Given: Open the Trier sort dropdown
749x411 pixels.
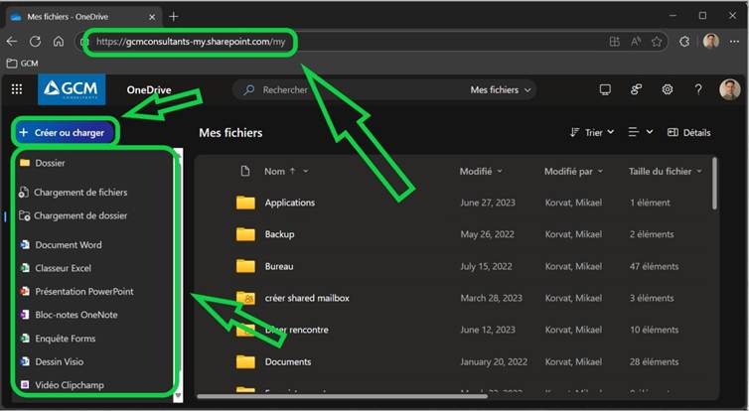Looking at the screenshot, I should pos(591,133).
